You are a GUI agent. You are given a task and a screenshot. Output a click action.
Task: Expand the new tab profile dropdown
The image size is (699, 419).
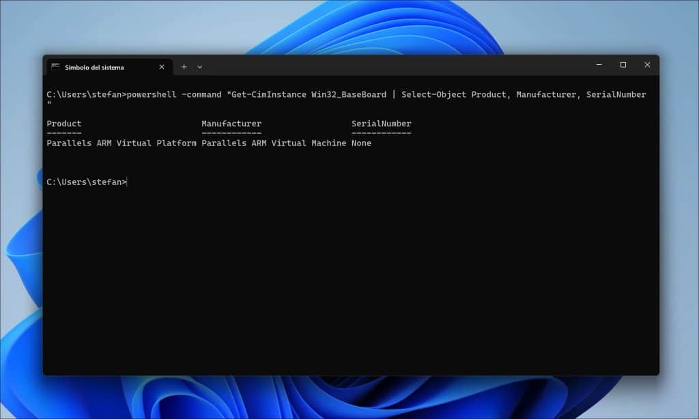pos(200,67)
